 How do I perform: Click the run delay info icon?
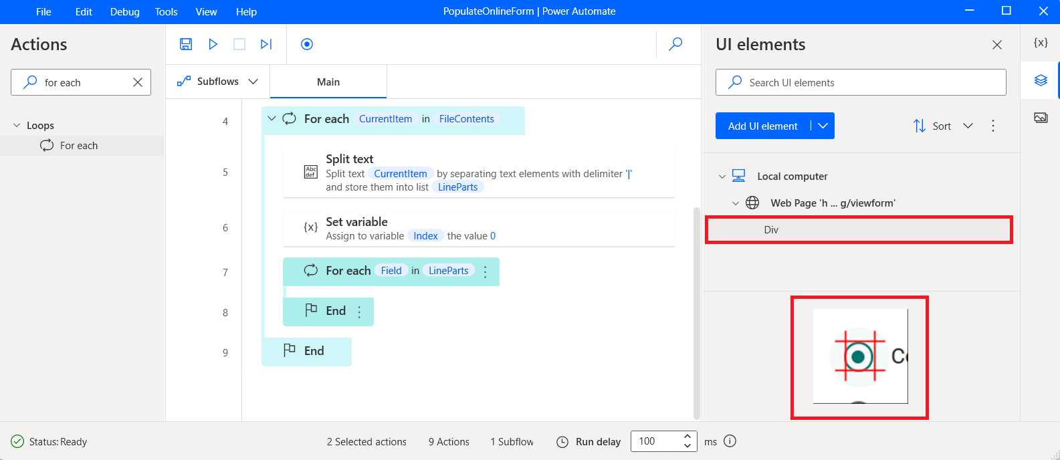coord(730,441)
